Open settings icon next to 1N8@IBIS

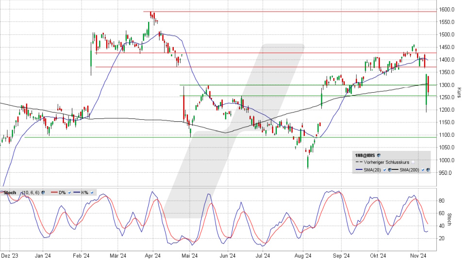coord(379,155)
